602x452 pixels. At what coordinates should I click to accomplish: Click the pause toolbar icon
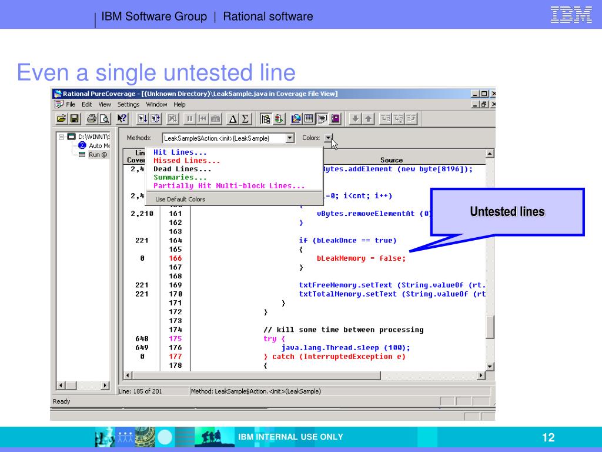(190, 119)
